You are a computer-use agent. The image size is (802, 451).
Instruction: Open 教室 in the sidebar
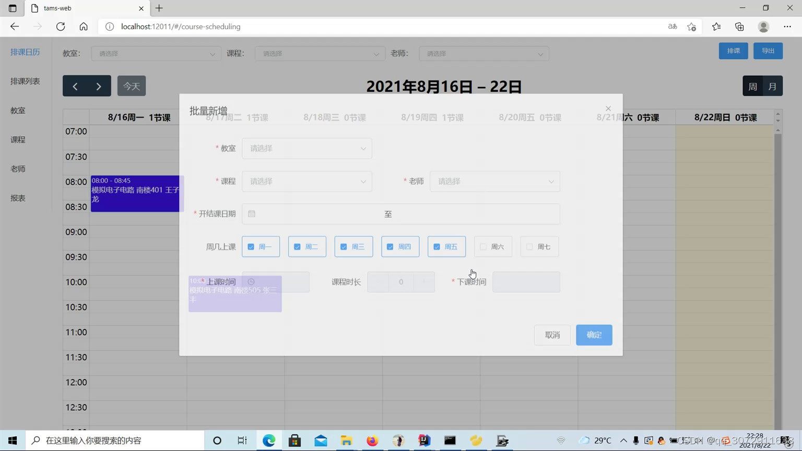point(18,110)
